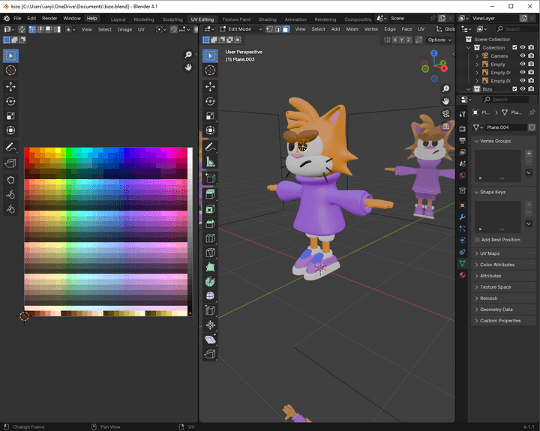Select the Cursor tool in 3D viewport

(210, 70)
